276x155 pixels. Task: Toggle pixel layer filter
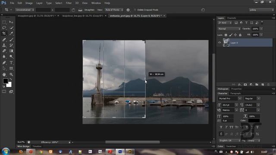point(236,23)
